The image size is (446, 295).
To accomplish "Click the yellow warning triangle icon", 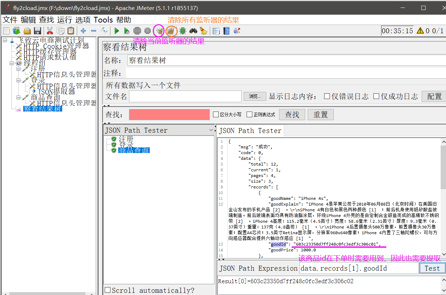I will tap(420, 31).
